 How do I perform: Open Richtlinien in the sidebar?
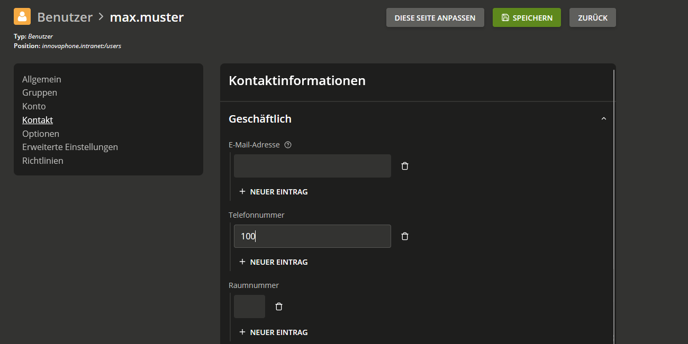click(43, 161)
